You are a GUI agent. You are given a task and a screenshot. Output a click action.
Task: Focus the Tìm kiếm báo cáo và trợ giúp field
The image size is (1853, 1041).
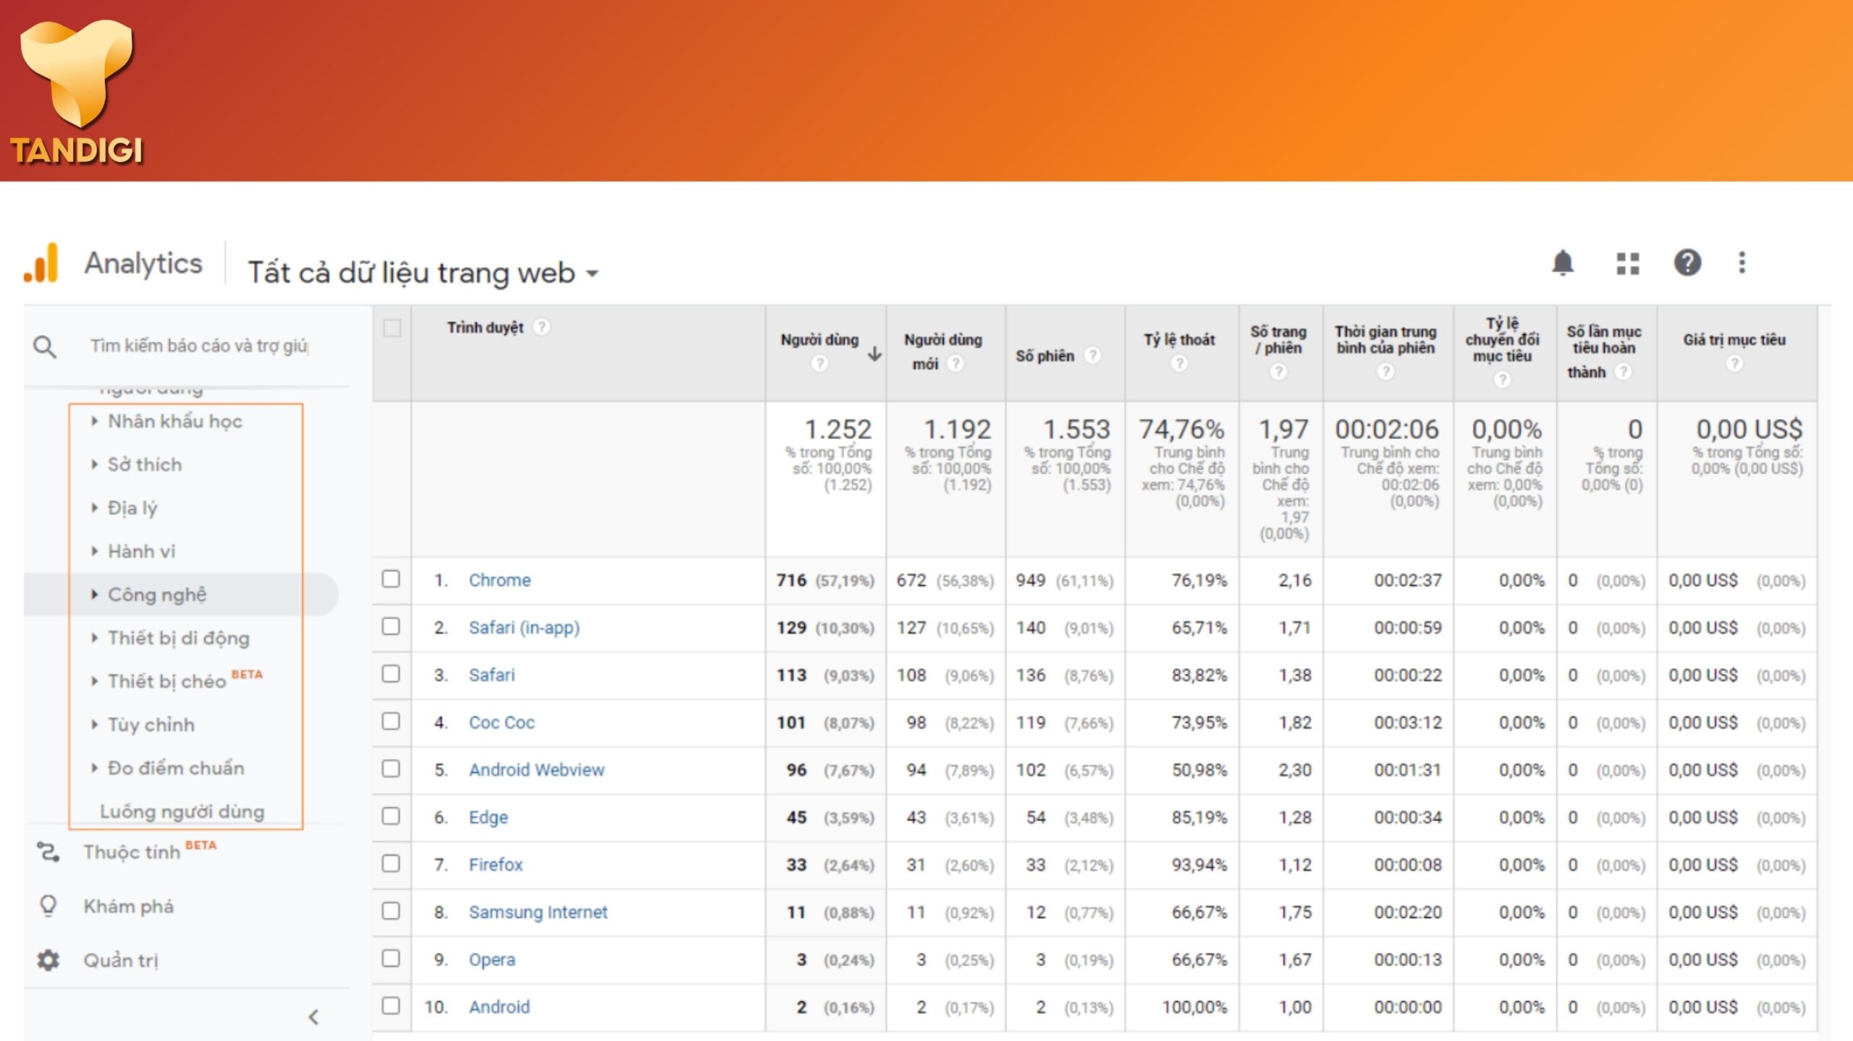pos(199,346)
